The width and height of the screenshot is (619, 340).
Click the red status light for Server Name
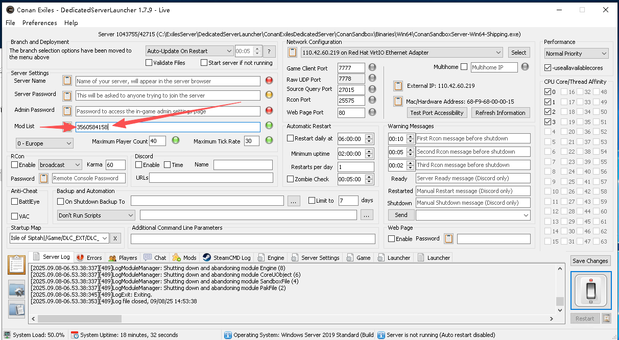pyautogui.click(x=269, y=81)
